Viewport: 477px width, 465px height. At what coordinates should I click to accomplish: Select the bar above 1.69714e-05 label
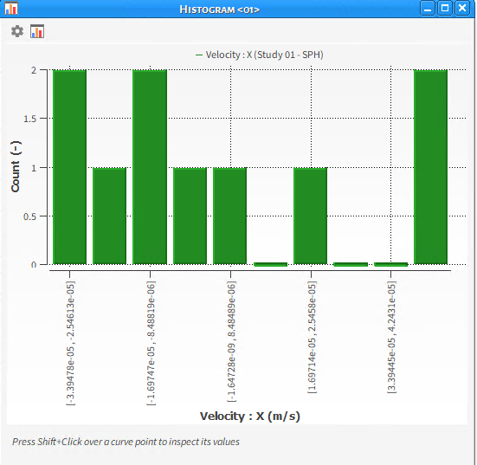(311, 216)
